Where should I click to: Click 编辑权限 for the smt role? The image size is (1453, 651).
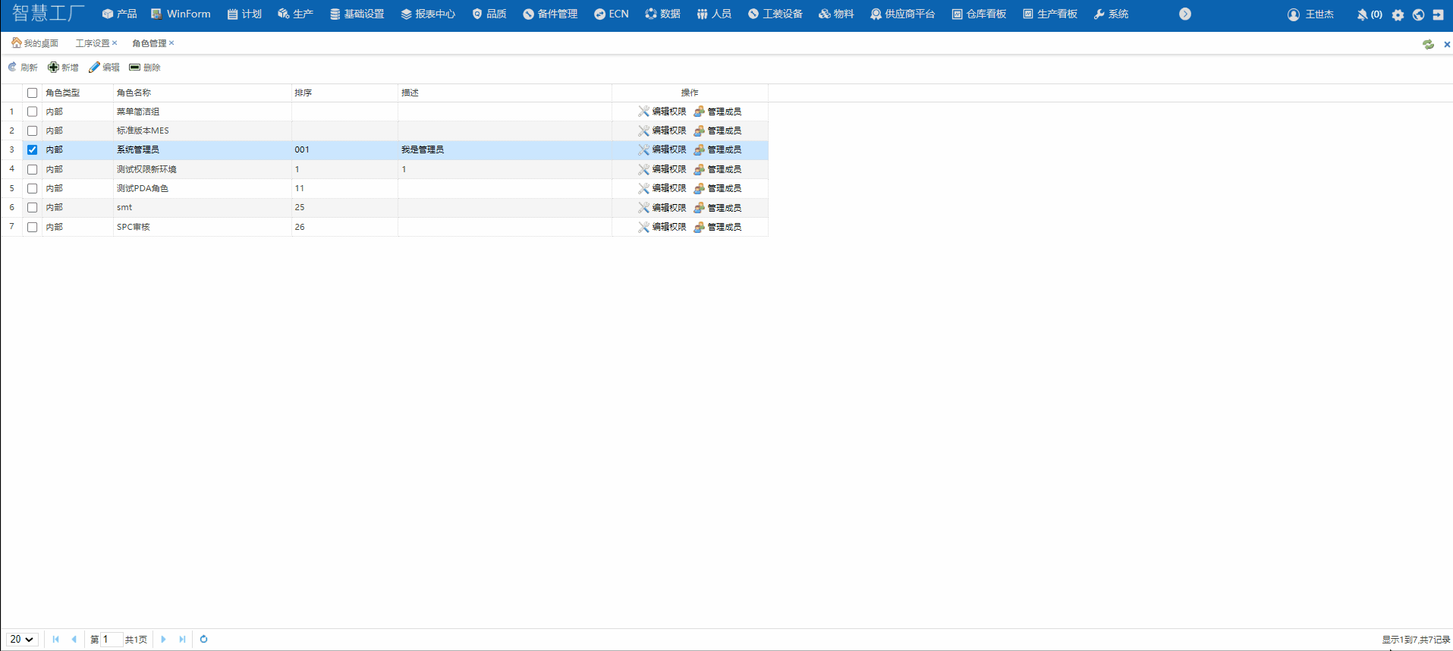[662, 207]
